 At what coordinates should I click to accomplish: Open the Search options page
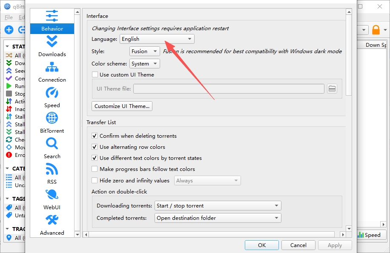click(52, 149)
